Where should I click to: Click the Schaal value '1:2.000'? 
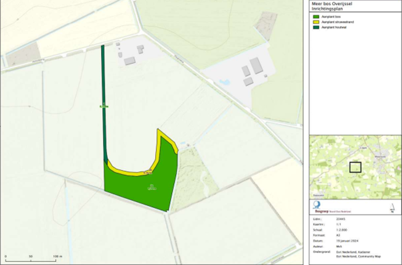[342, 230]
